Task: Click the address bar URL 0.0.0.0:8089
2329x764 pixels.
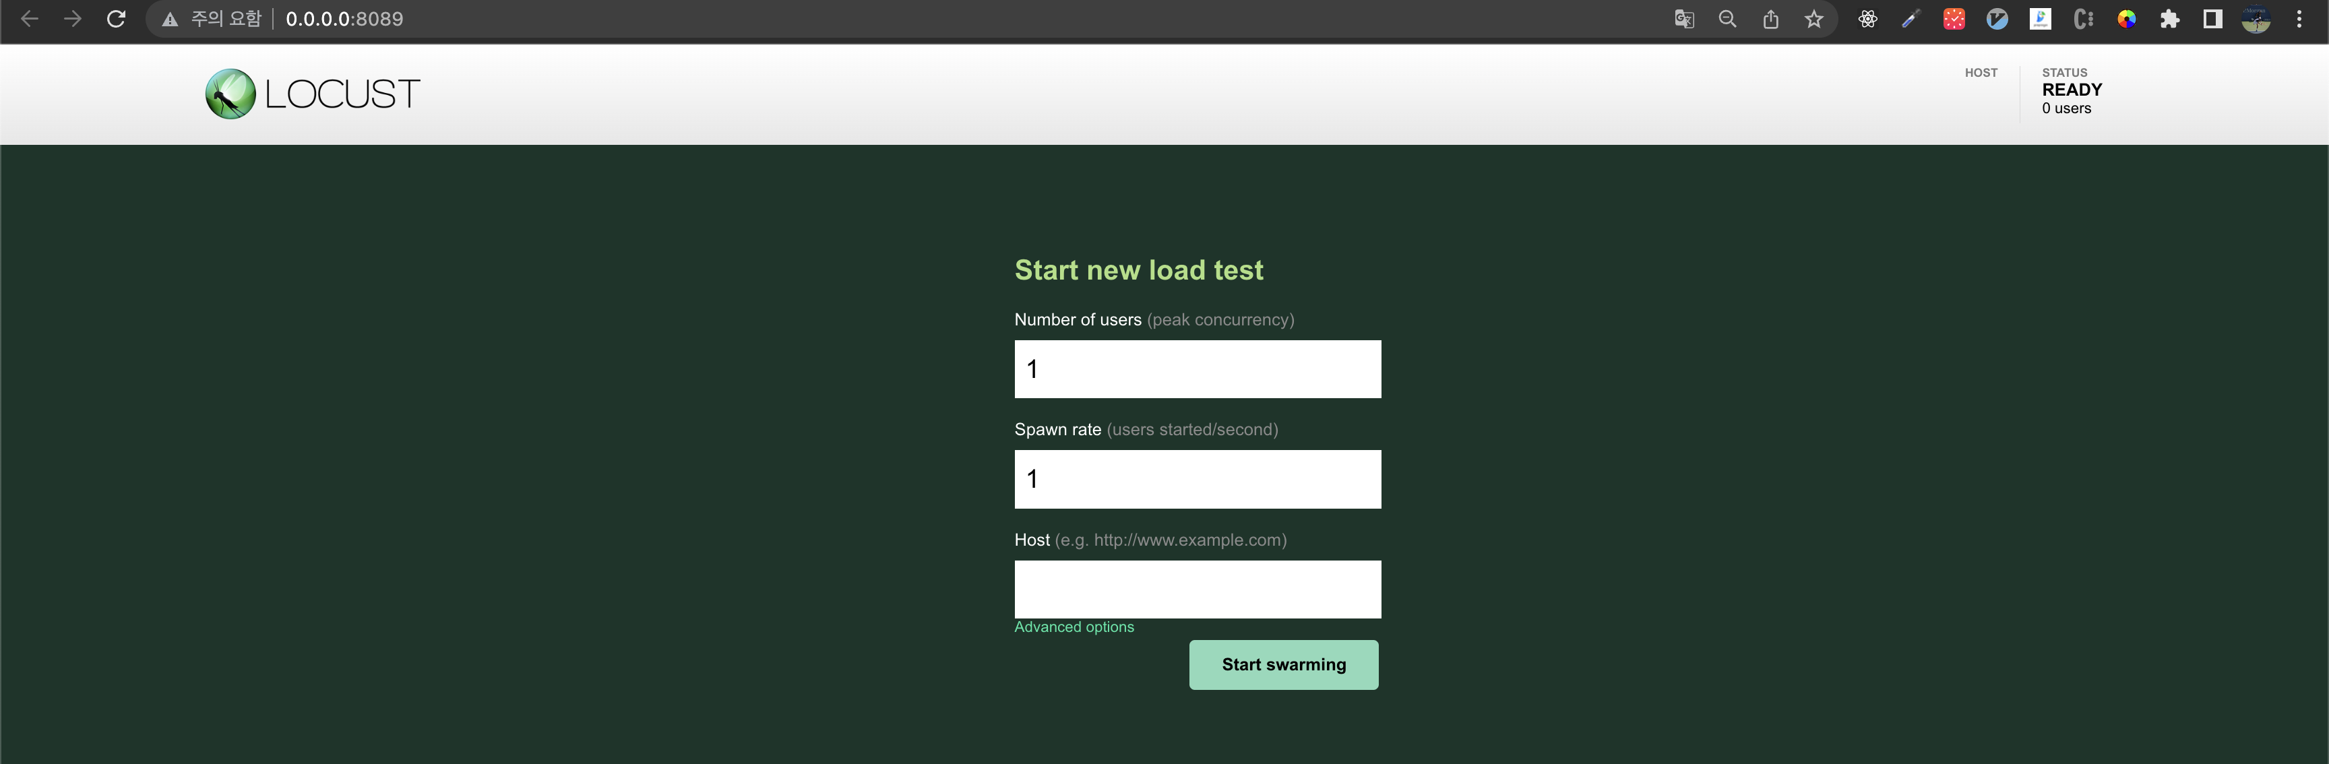Action: [344, 19]
